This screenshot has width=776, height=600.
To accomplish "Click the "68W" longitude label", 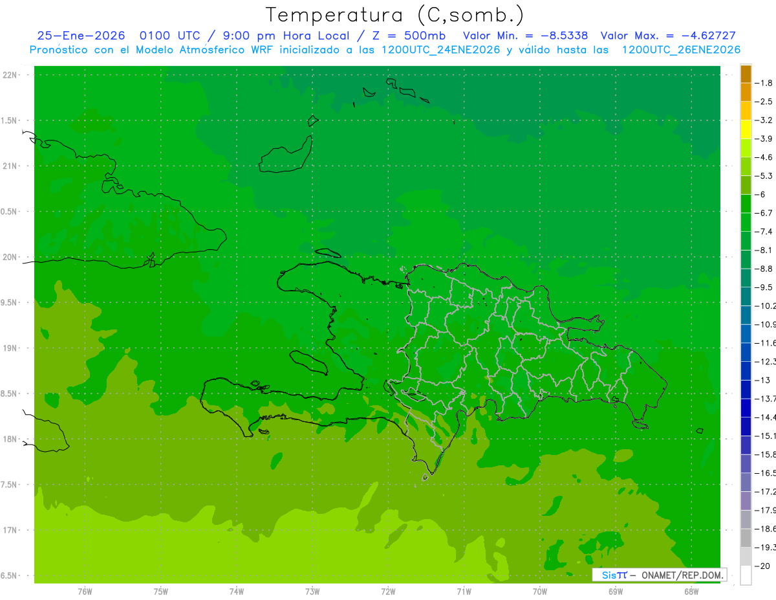I will 691,592.
